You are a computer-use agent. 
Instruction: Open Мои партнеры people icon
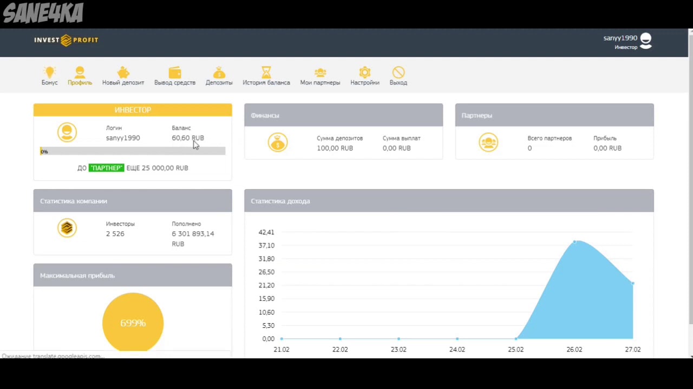tap(320, 72)
